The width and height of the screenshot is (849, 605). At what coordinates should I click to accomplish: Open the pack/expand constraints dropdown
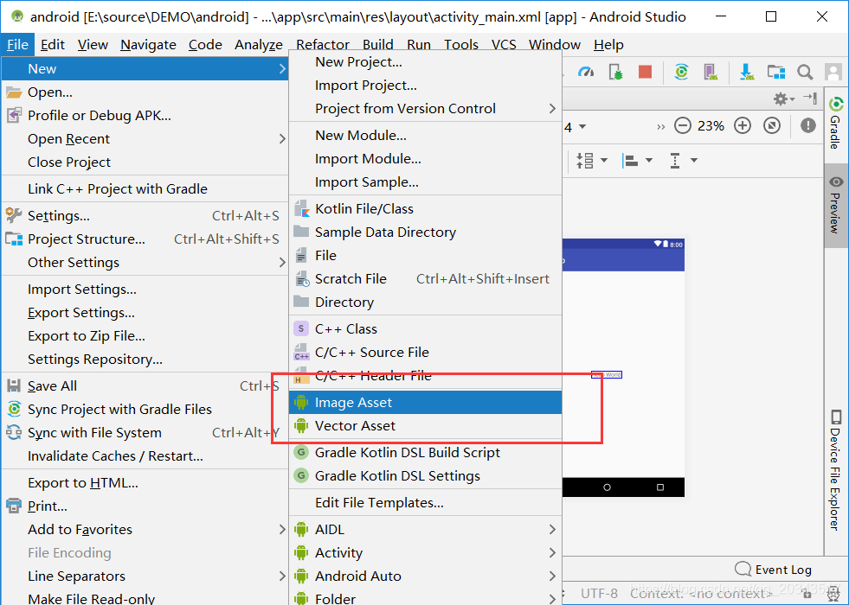[592, 160]
